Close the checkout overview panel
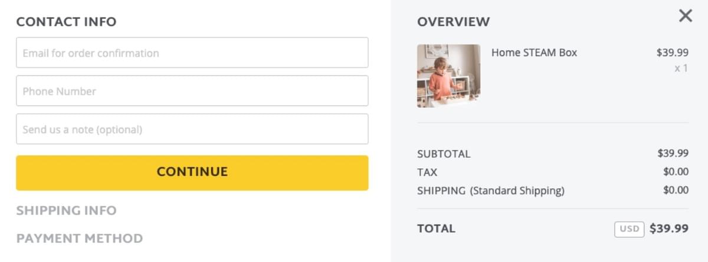708x262 pixels. click(685, 16)
